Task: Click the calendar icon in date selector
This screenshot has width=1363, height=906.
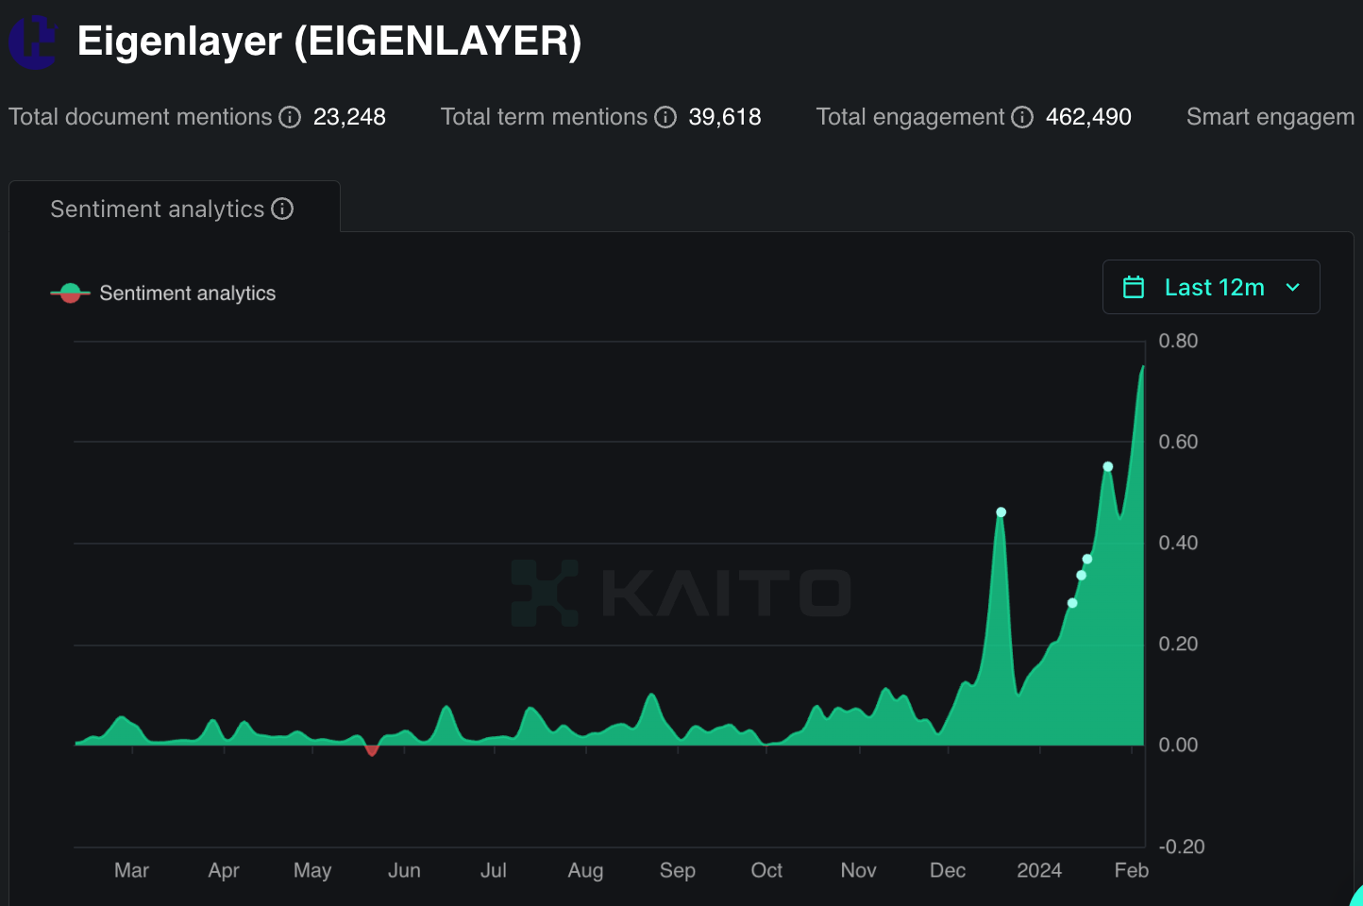Action: pos(1134,287)
